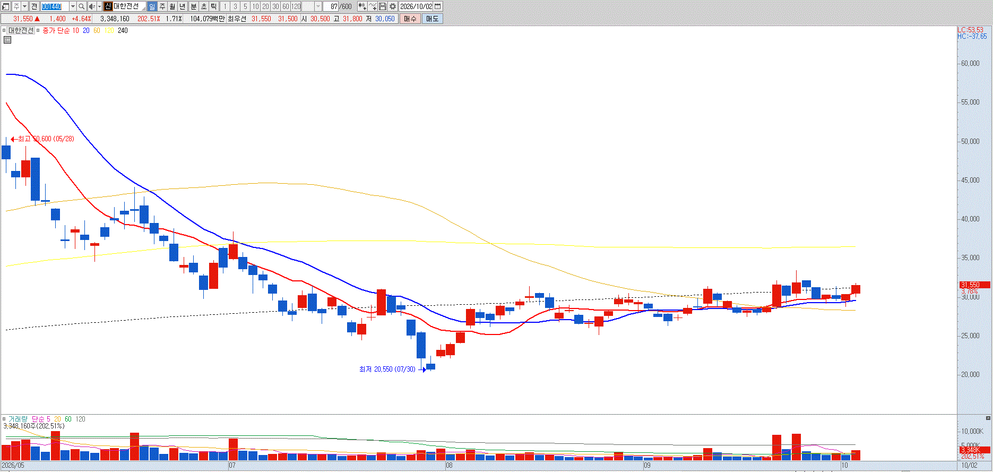Image resolution: width=993 pixels, height=472 pixels.
Task: Choose the 120 interval preset button
Action: tap(296, 6)
